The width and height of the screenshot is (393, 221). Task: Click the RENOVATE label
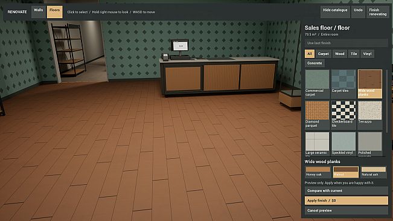click(x=17, y=12)
